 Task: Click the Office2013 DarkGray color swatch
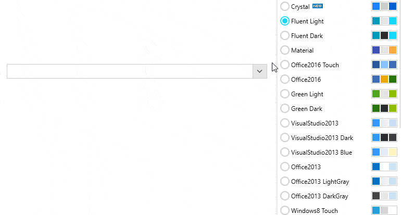coord(384,196)
